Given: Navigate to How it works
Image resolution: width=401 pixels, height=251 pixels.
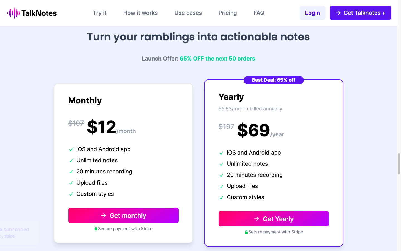Looking at the screenshot, I should point(140,13).
